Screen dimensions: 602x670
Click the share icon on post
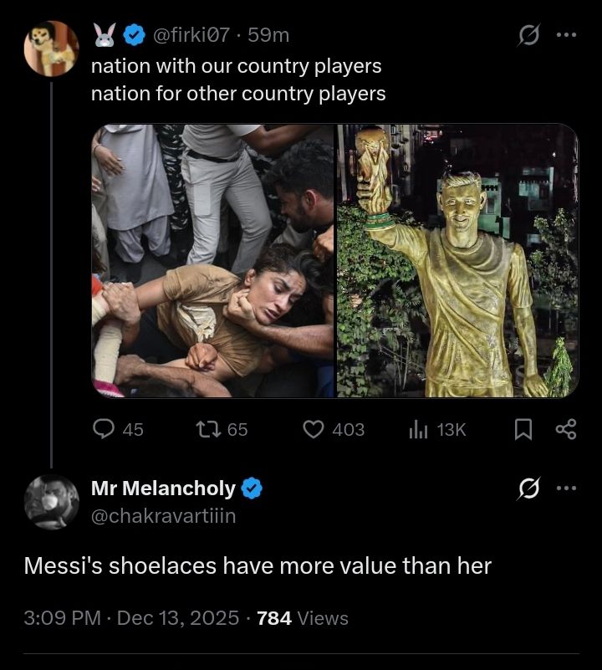pyautogui.click(x=566, y=429)
